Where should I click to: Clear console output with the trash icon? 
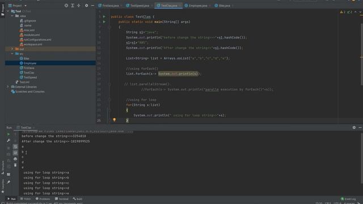coord(15,165)
